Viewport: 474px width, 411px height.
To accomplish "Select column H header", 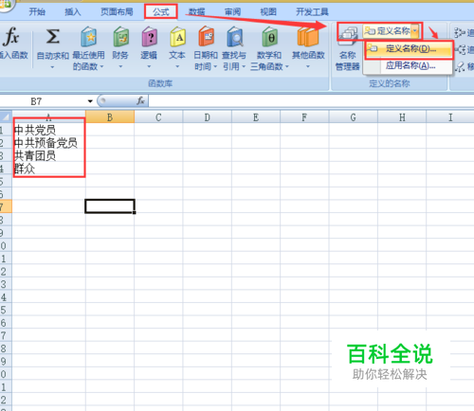I will [402, 117].
